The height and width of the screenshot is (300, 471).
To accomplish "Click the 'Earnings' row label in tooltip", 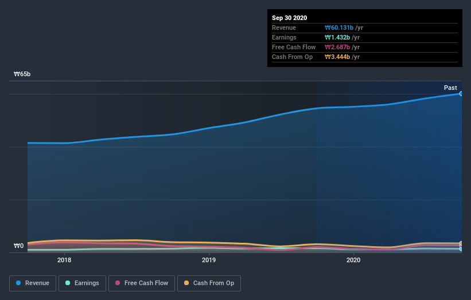I will (284, 37).
